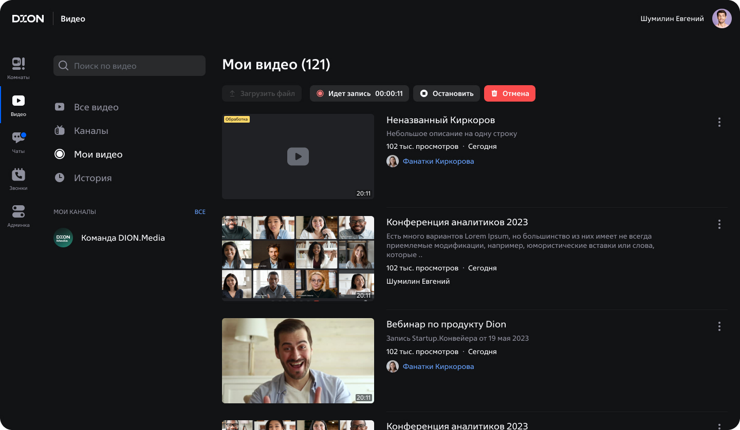The image size is (740, 430).
Task: Click Шумилин Евгений author under Конференция
Action: tap(418, 281)
